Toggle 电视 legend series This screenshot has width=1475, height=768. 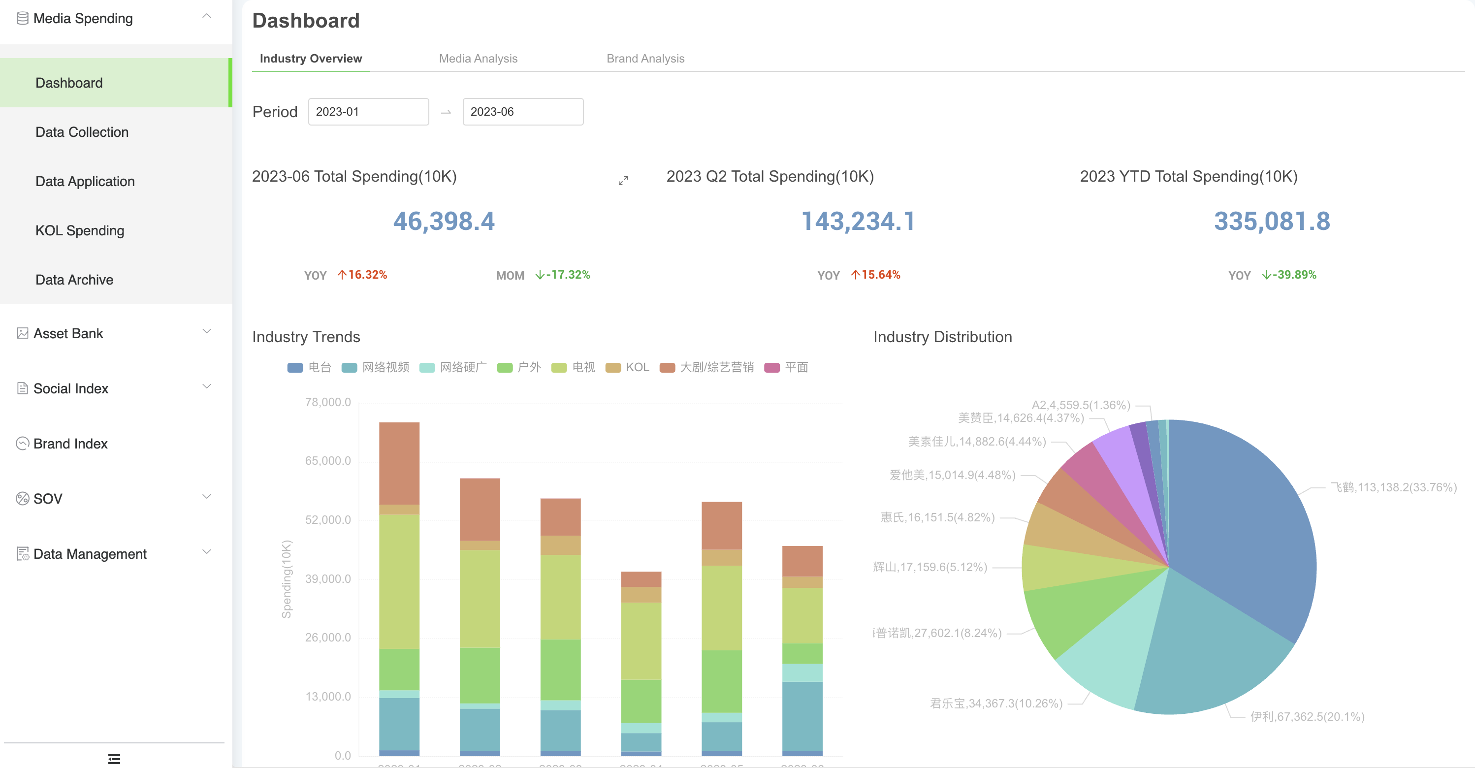coord(573,367)
